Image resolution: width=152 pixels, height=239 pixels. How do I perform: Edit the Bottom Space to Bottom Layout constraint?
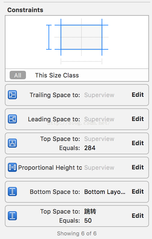pyautogui.click(x=138, y=192)
